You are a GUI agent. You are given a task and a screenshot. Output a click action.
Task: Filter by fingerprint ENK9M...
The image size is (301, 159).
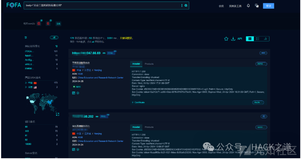(29, 68)
